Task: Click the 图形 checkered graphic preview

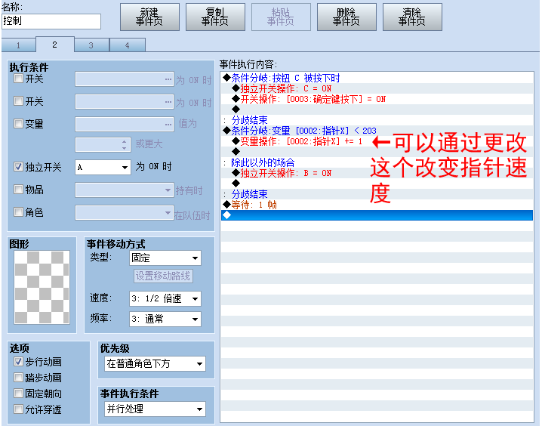Action: coord(42,287)
